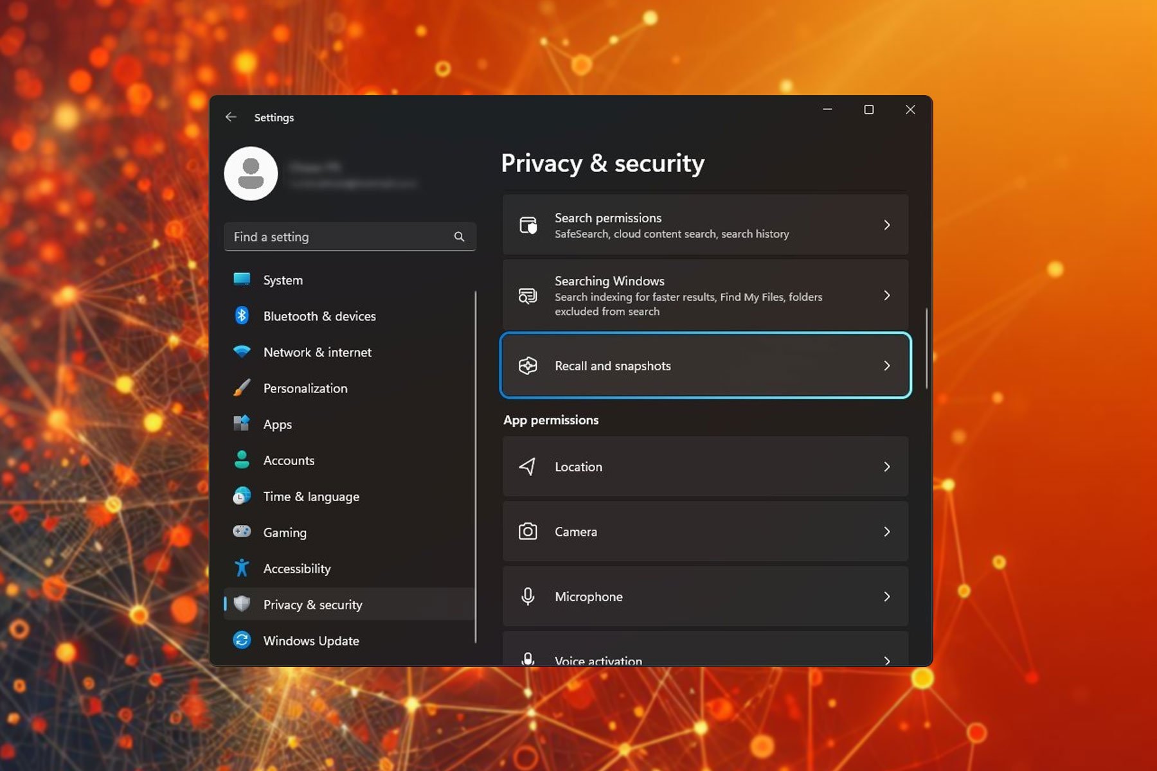The image size is (1157, 771).
Task: Click the Searching Windows icon
Action: point(528,296)
